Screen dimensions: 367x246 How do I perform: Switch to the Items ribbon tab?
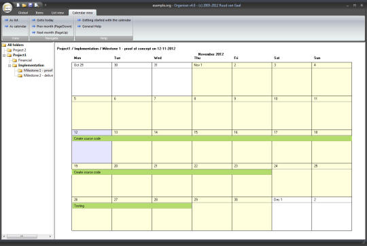[x=39, y=13]
